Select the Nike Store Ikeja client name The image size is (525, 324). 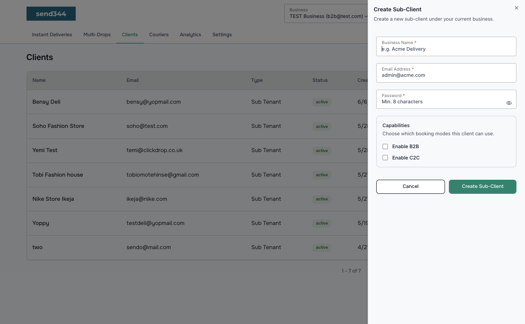53,199
